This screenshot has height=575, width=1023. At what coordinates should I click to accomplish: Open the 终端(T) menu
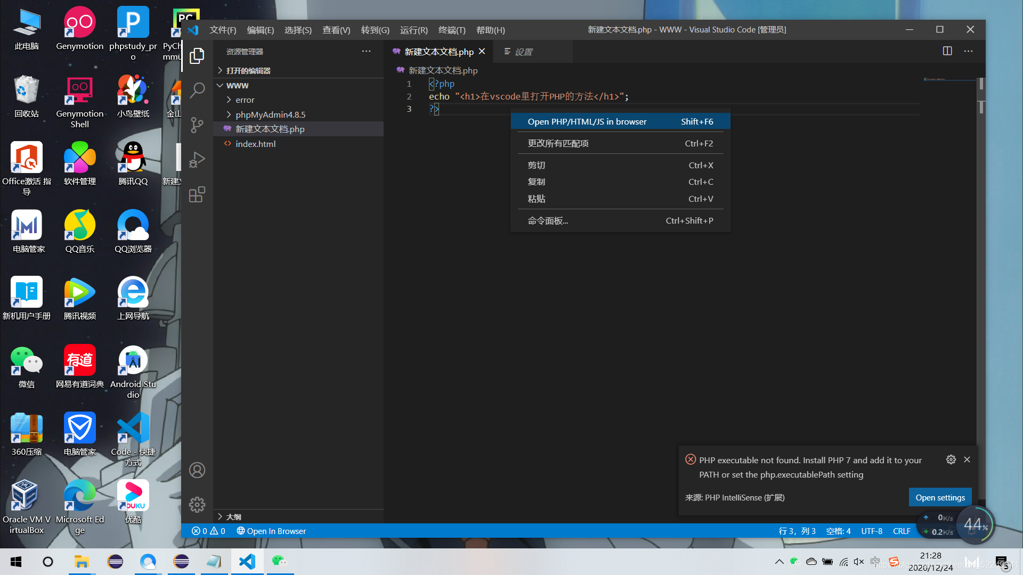pos(451,30)
